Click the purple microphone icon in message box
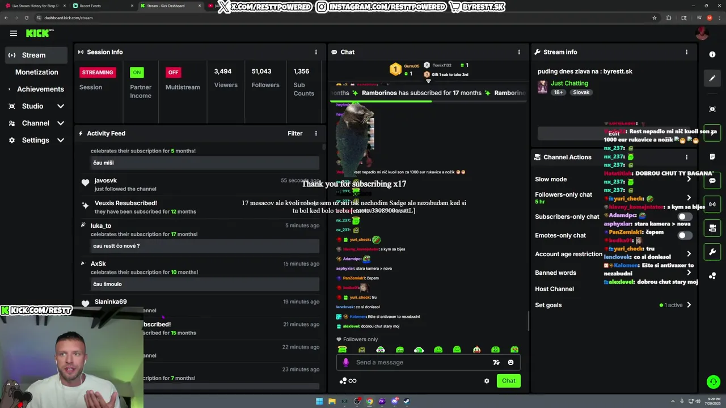The width and height of the screenshot is (726, 408). 346,363
